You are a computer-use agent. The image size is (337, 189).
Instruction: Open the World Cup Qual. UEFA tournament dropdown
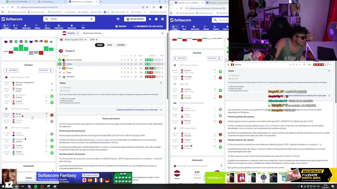[73, 40]
